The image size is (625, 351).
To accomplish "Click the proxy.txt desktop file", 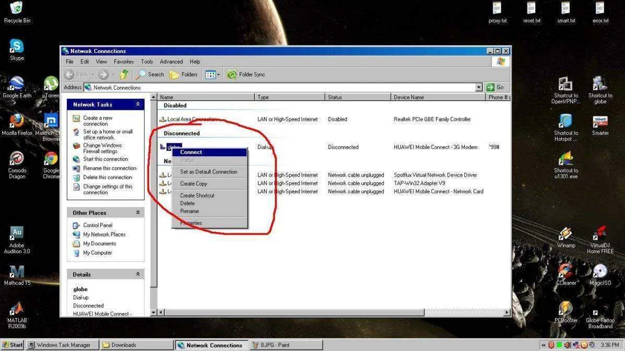I will click(497, 12).
